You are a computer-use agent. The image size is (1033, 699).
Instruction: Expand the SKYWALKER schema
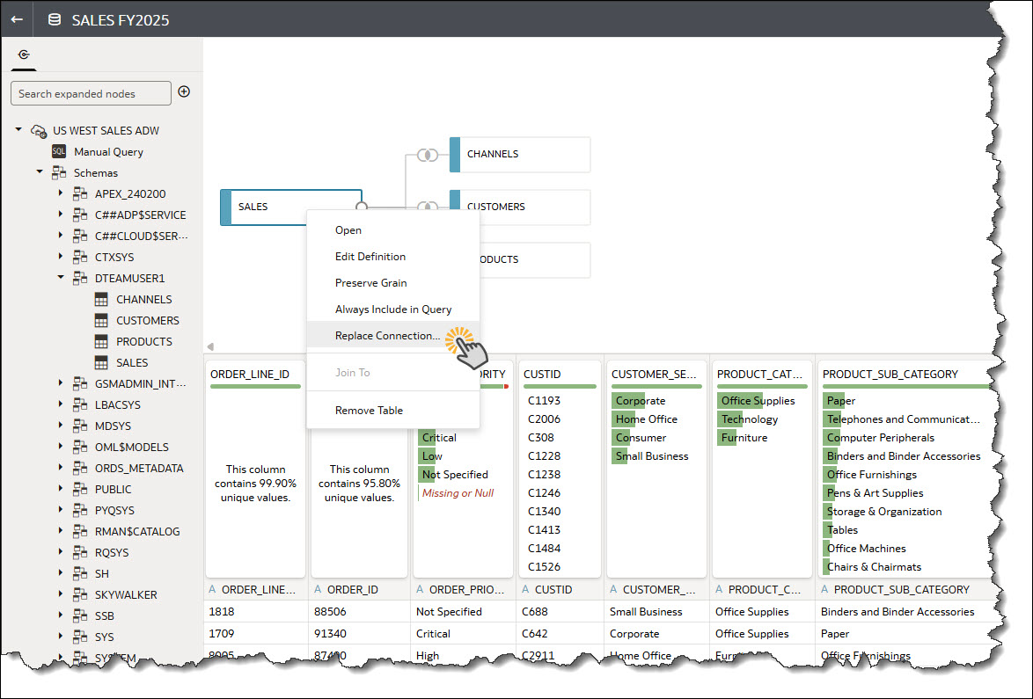click(61, 593)
